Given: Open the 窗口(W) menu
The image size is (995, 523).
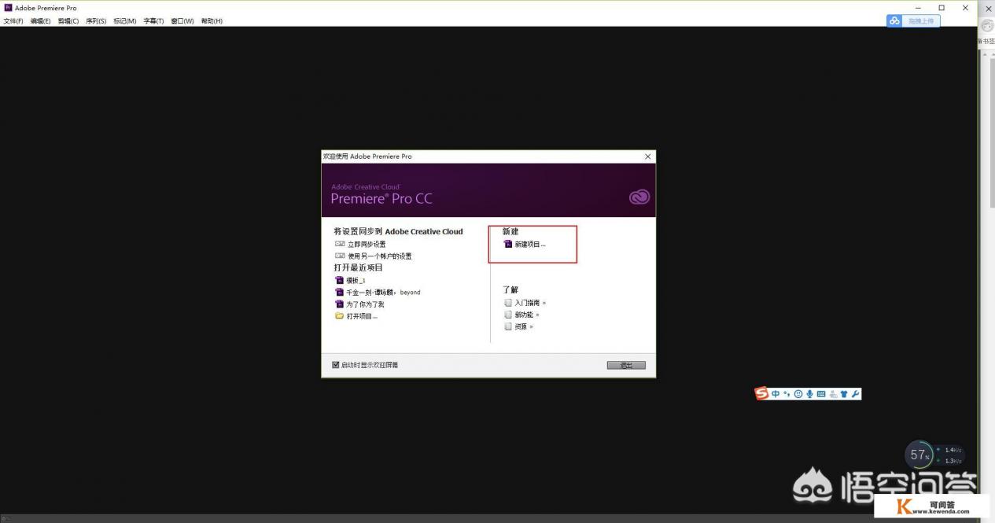Looking at the screenshot, I should [182, 21].
